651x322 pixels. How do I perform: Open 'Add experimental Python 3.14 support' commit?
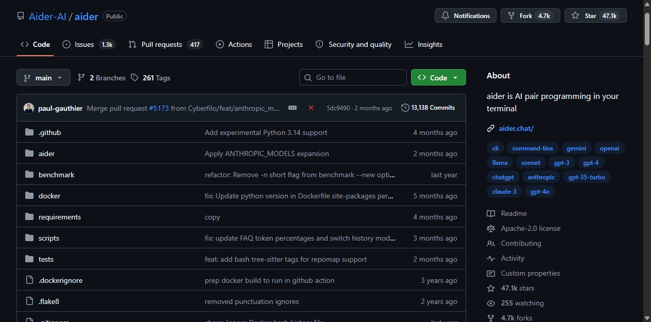point(266,132)
